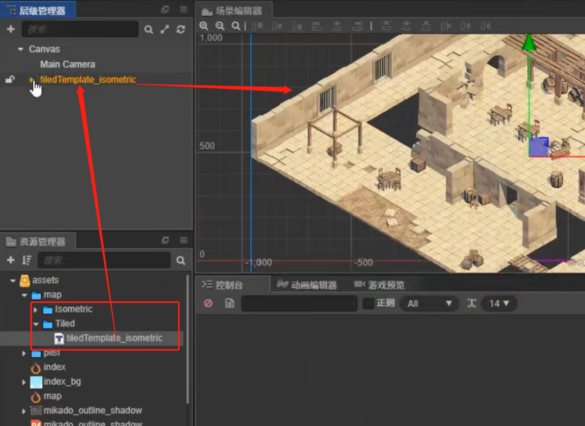
Task: Click the last distribute icon in the scene toolbar
Action: tap(485, 25)
